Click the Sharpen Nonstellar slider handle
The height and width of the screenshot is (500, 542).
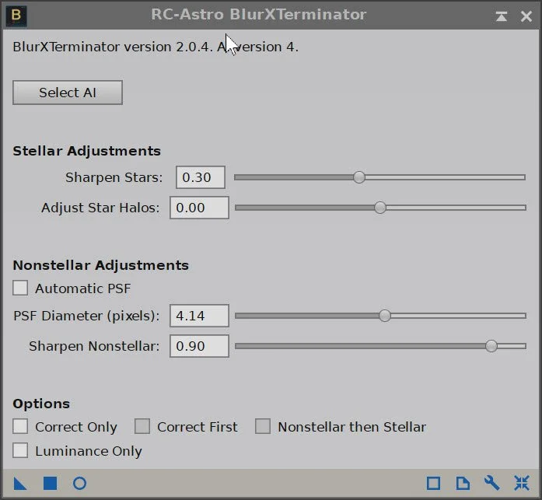(491, 346)
